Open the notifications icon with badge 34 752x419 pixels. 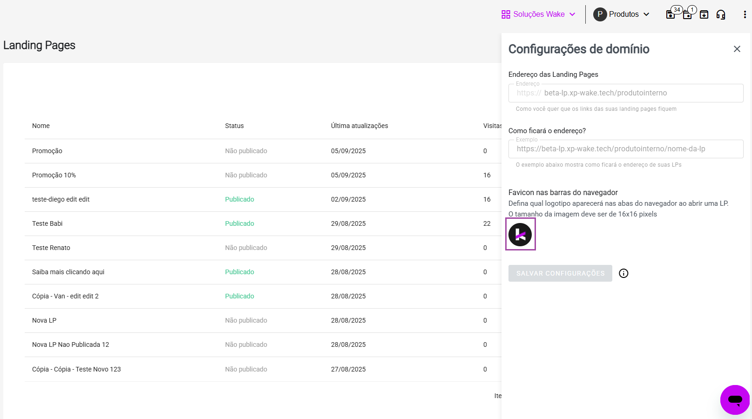pos(671,14)
